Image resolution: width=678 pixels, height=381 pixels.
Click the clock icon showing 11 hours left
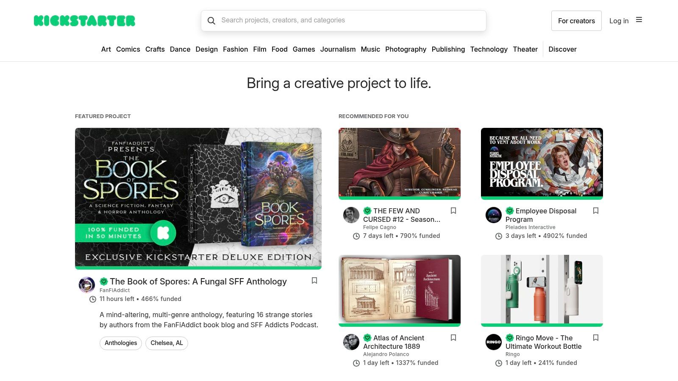click(92, 299)
